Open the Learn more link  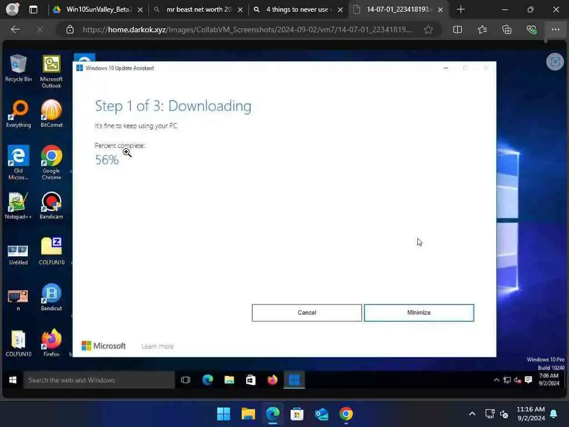(x=157, y=346)
